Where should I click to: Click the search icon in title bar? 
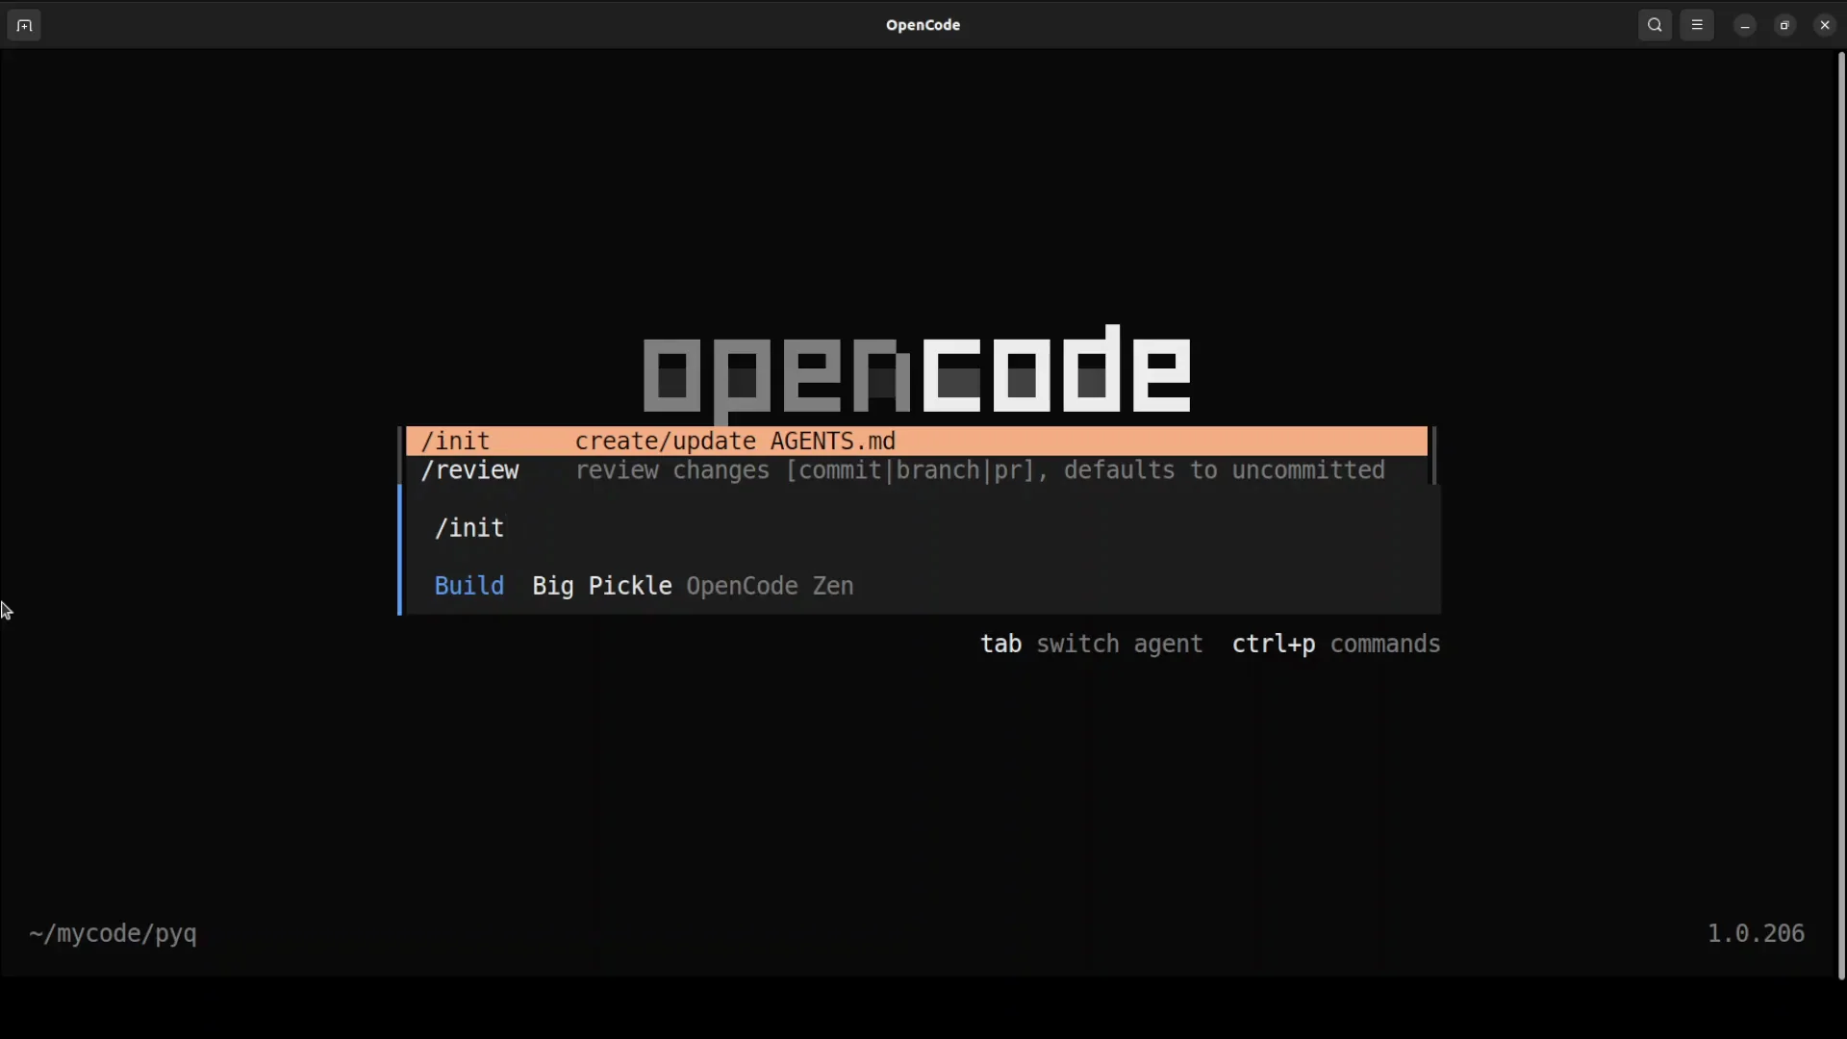point(1655,25)
